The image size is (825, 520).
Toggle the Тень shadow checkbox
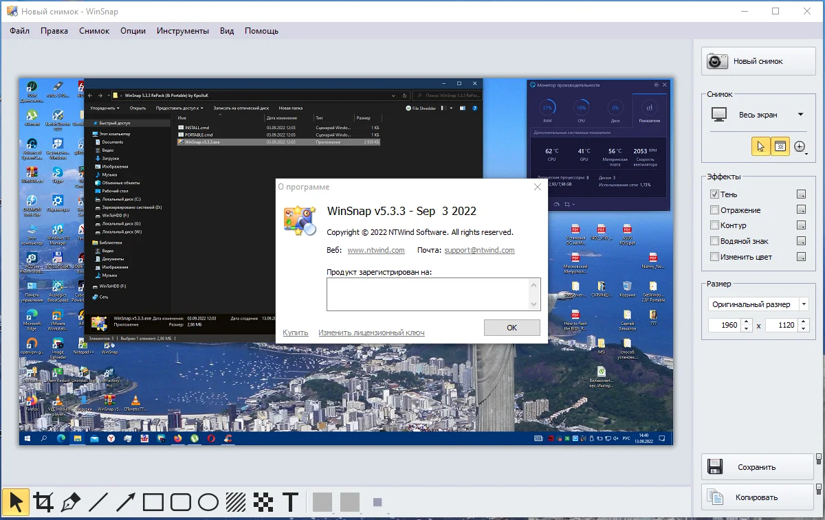714,194
